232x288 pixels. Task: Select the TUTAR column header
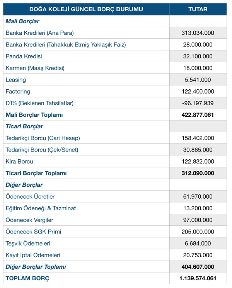(198, 9)
